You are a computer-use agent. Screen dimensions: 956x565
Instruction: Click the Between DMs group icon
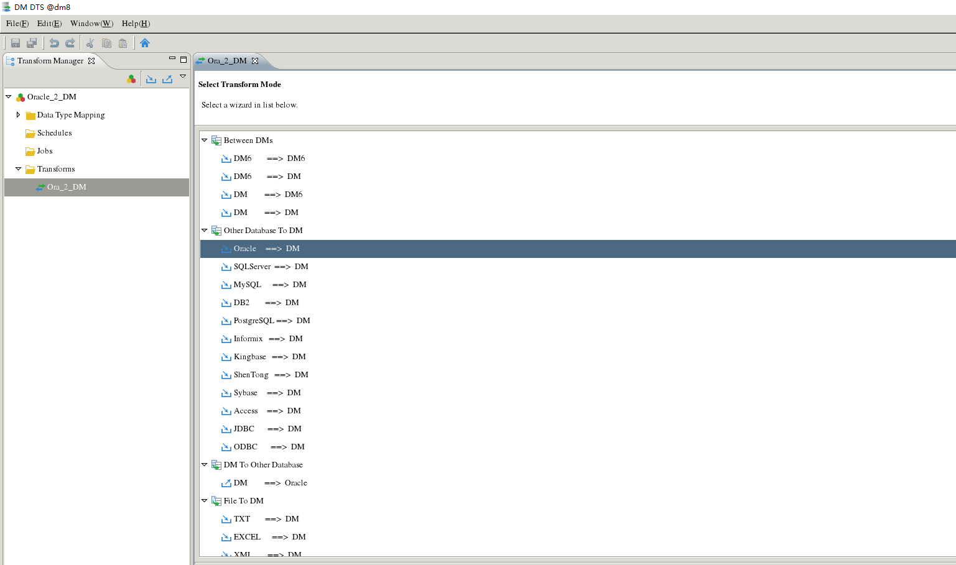point(216,140)
